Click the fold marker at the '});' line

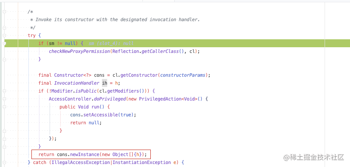(x=4, y=139)
